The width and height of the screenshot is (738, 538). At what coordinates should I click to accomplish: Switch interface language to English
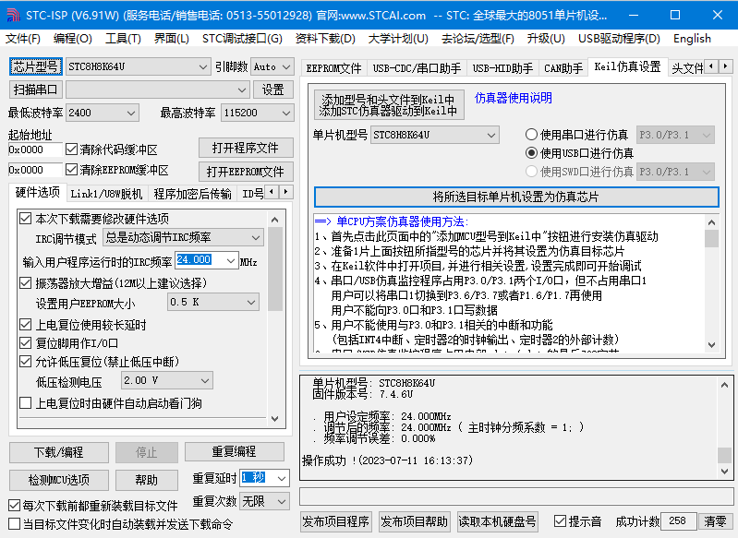pos(692,39)
